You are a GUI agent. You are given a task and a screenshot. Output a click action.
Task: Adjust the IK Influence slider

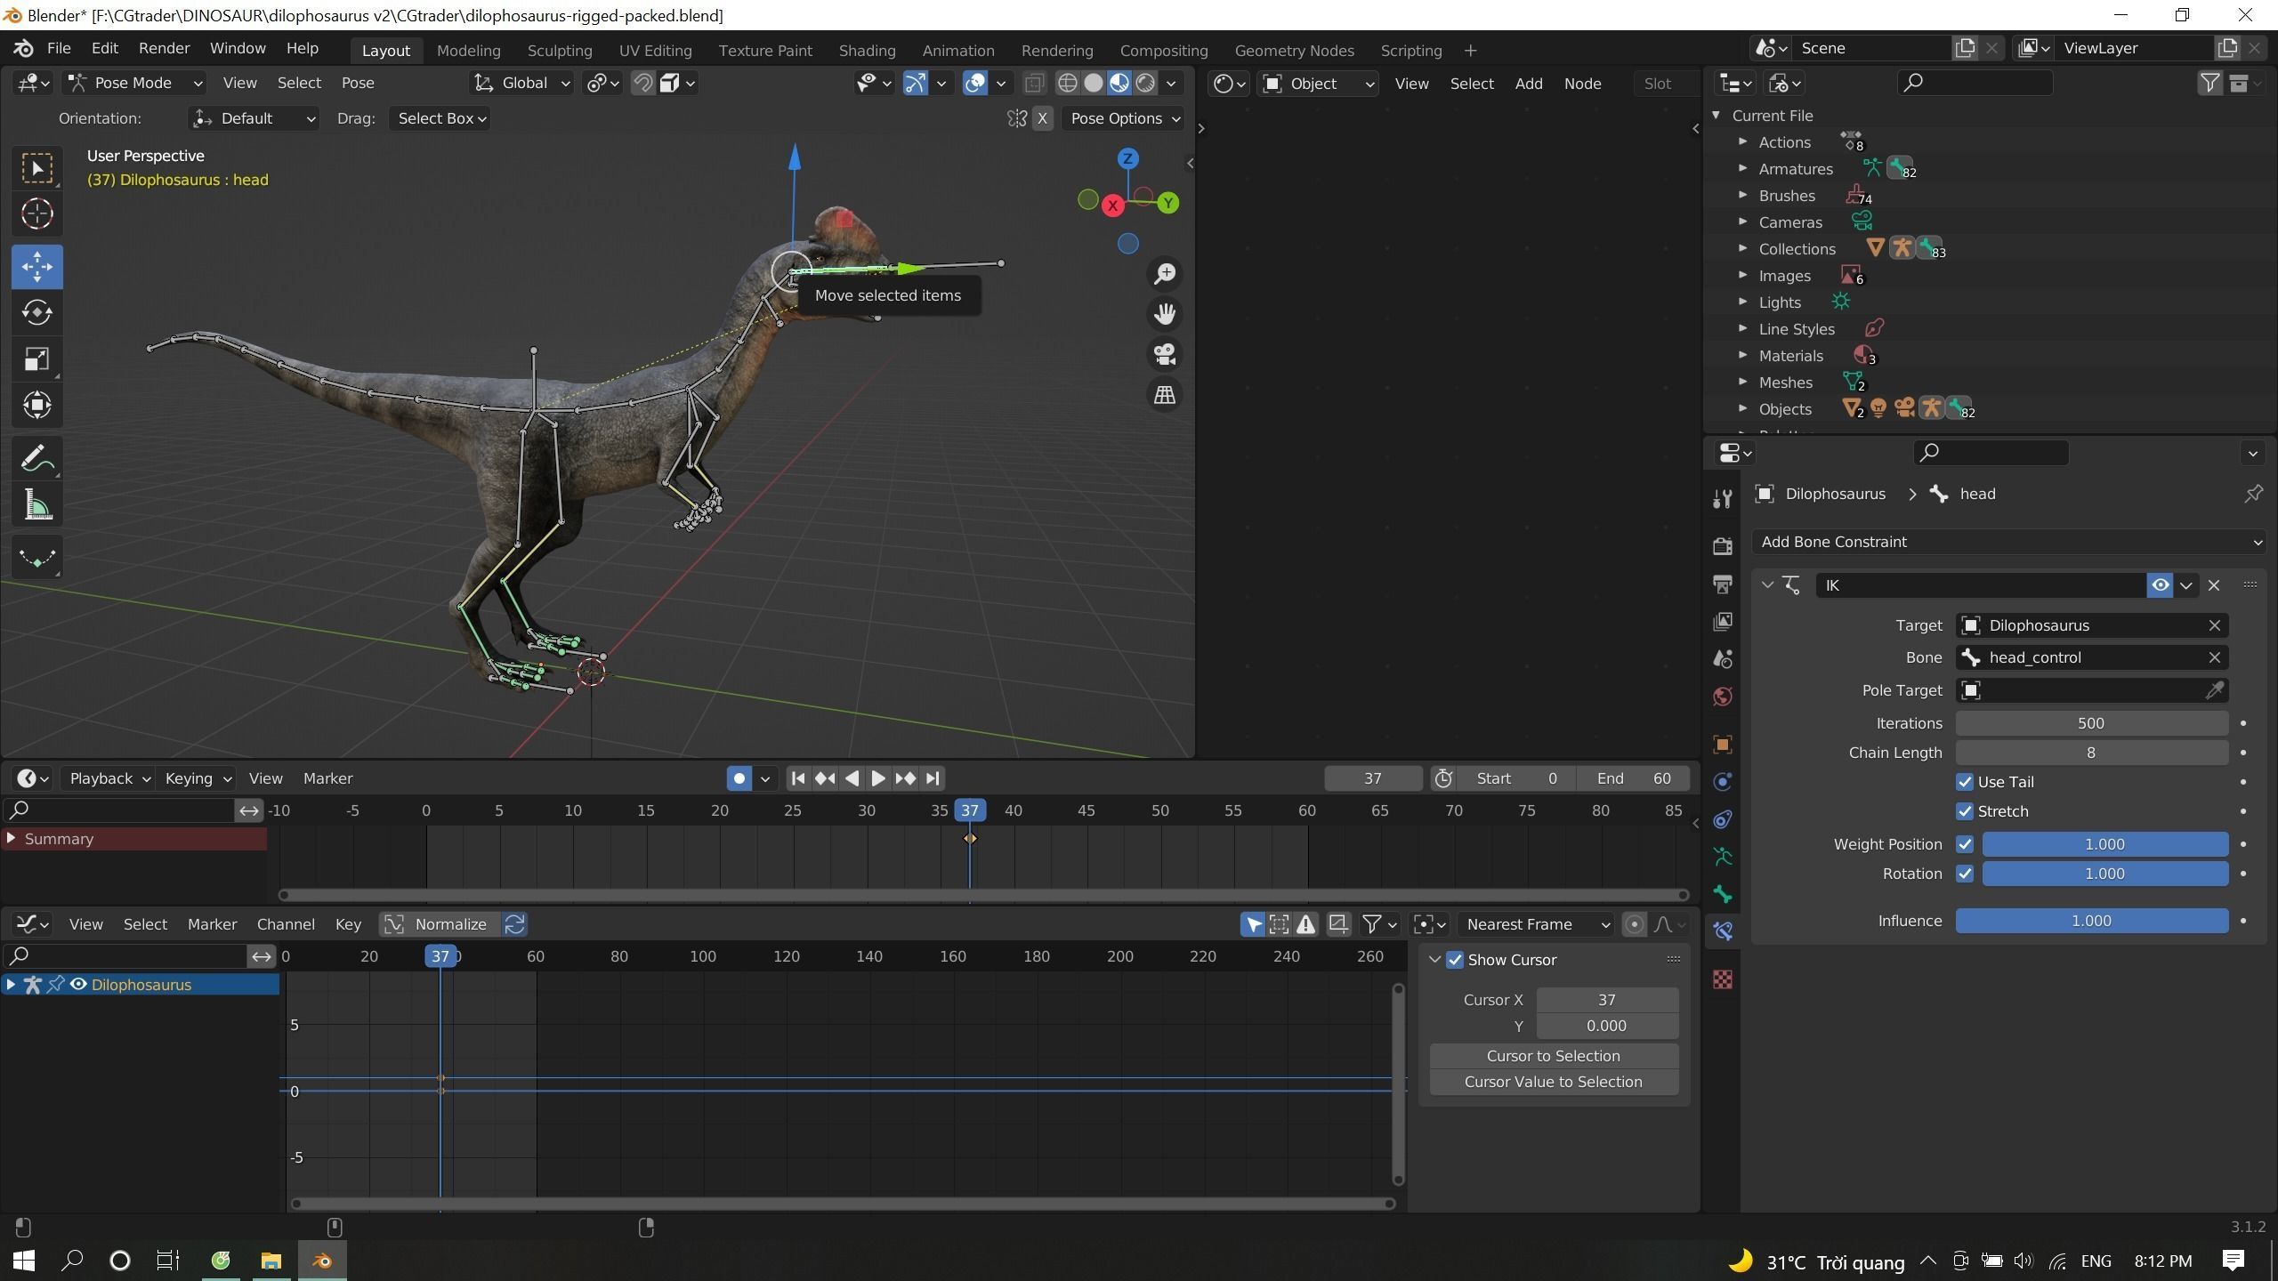(2090, 921)
